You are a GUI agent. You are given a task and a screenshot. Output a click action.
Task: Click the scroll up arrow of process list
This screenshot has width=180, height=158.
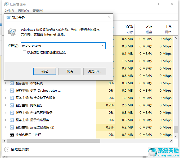coord(175,38)
